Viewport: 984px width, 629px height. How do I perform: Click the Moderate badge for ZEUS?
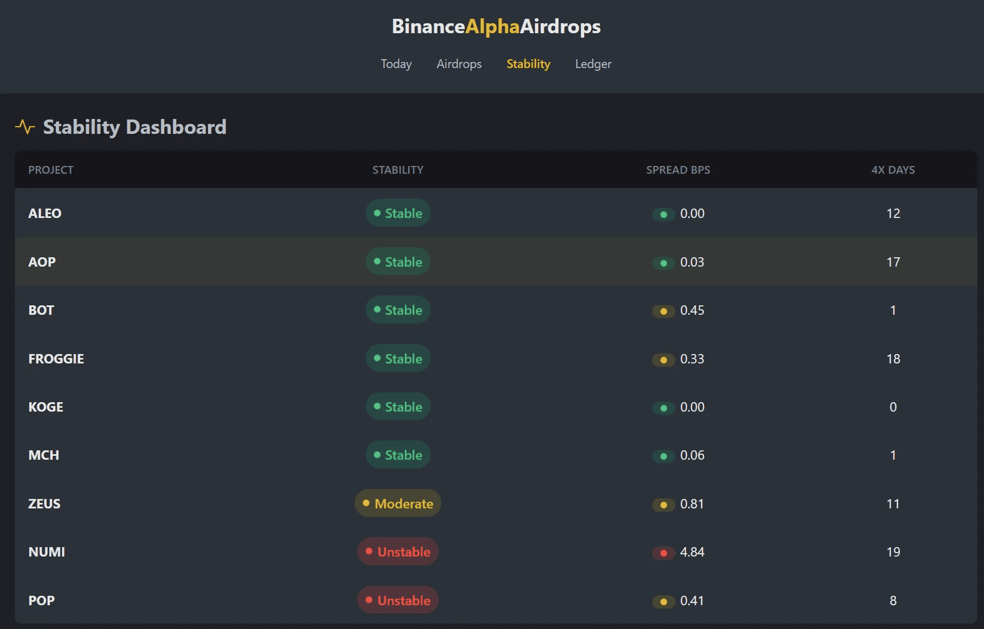coord(398,503)
